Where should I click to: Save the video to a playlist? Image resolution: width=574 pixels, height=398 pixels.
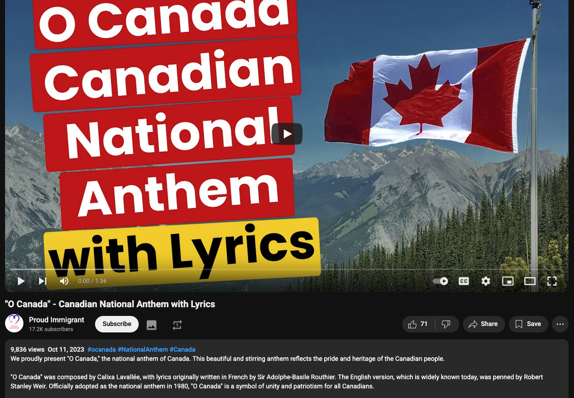click(528, 324)
